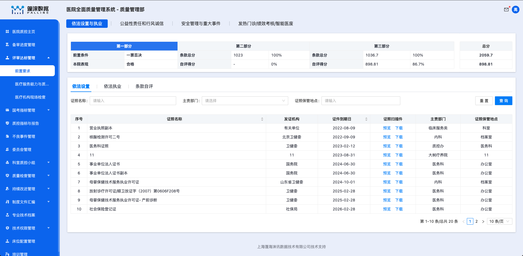523x256 pixels.
Task: Click the 山东省卫健委 issuer cell
Action: pos(292,182)
